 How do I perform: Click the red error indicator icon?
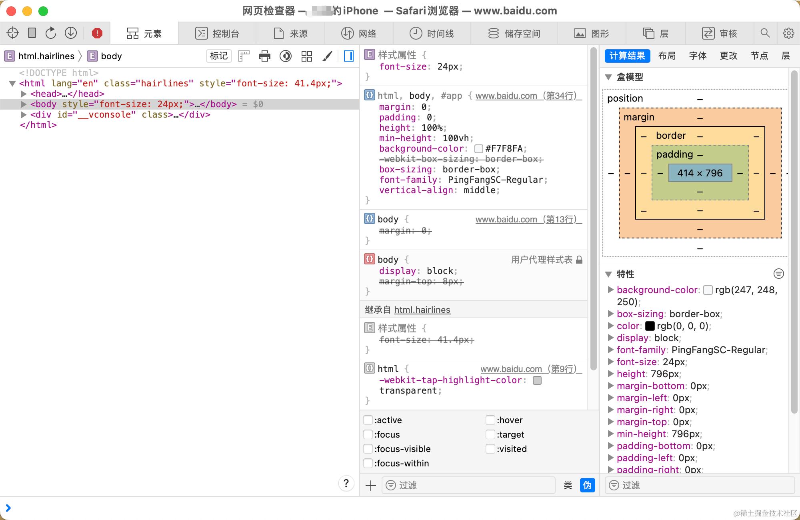(97, 33)
